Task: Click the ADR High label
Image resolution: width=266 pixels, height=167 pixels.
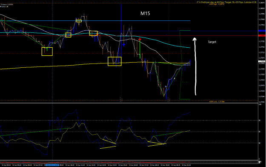Action: click(217, 4)
